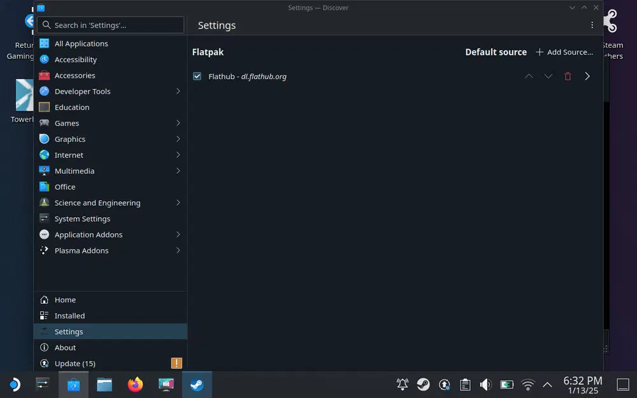Expand Science and Engineering submenu arrow

(178, 203)
